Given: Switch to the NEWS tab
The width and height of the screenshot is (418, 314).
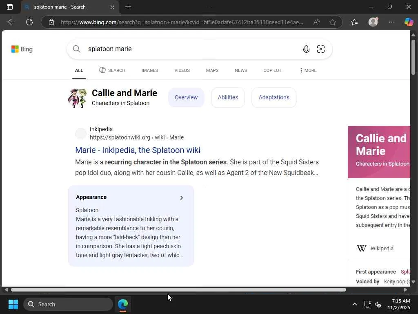Looking at the screenshot, I should 241,70.
